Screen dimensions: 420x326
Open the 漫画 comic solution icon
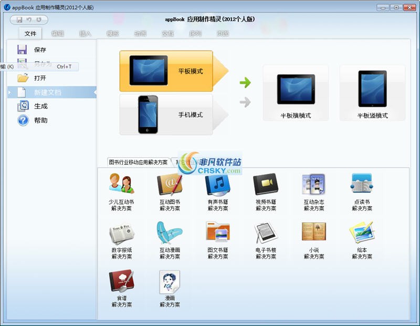coord(170,289)
